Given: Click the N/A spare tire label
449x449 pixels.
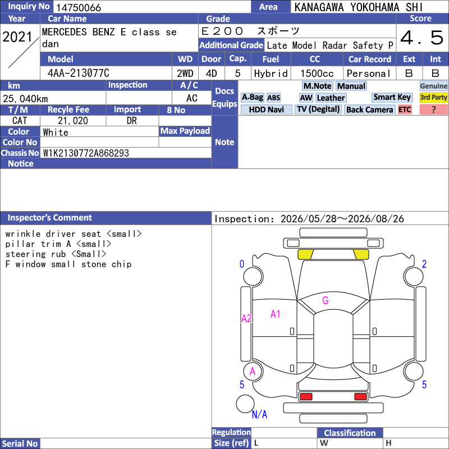Looking at the screenshot, I should pos(259,414).
